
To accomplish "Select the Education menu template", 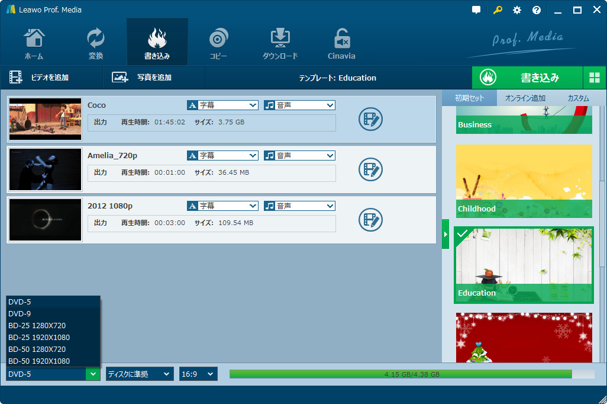I will pyautogui.click(x=524, y=265).
